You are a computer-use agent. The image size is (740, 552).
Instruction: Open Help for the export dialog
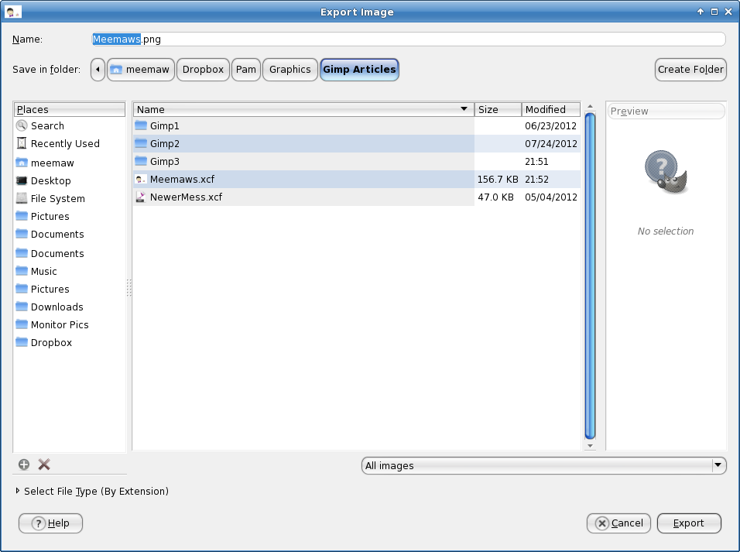point(50,523)
